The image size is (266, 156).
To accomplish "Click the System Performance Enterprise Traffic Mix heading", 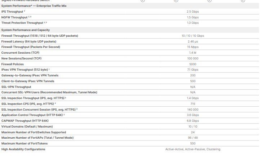I will coord(34,6).
